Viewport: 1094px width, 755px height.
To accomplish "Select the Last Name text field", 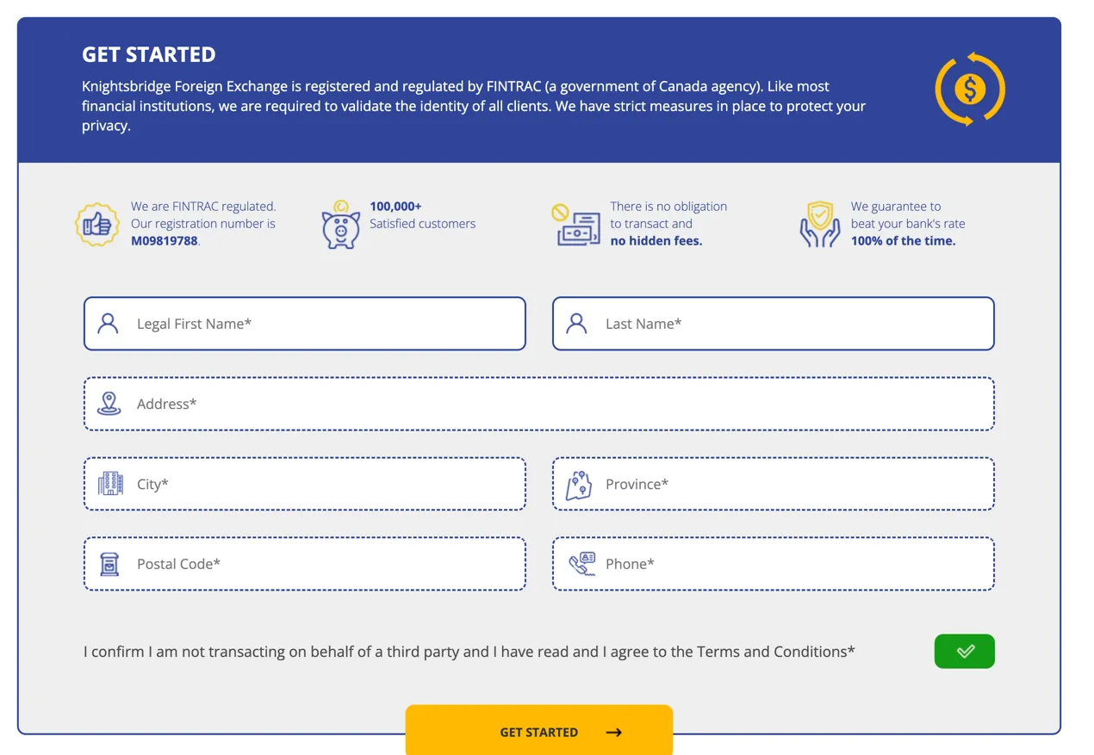I will coord(774,324).
